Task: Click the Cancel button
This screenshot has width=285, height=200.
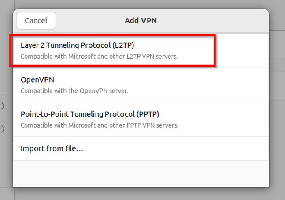Action: tap(36, 21)
